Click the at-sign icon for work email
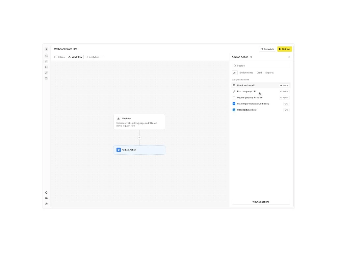The width and height of the screenshot is (337, 253). click(x=234, y=85)
